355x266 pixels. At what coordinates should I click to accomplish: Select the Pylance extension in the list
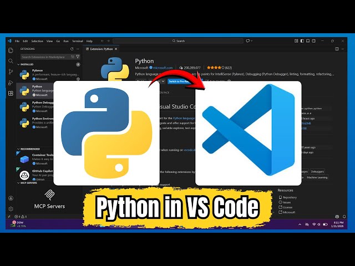49,75
